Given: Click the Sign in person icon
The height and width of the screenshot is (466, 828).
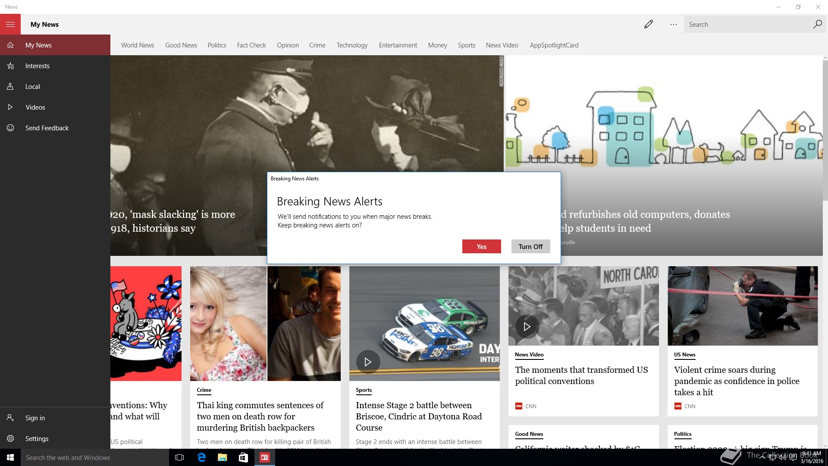Looking at the screenshot, I should [10, 418].
